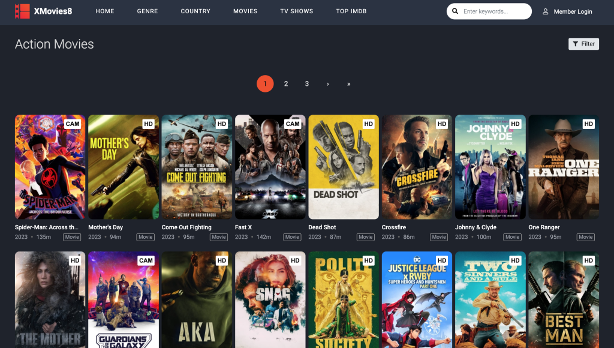Image resolution: width=614 pixels, height=348 pixels.
Task: Open the TV SHOWS dropdown menu
Action: pos(296,11)
